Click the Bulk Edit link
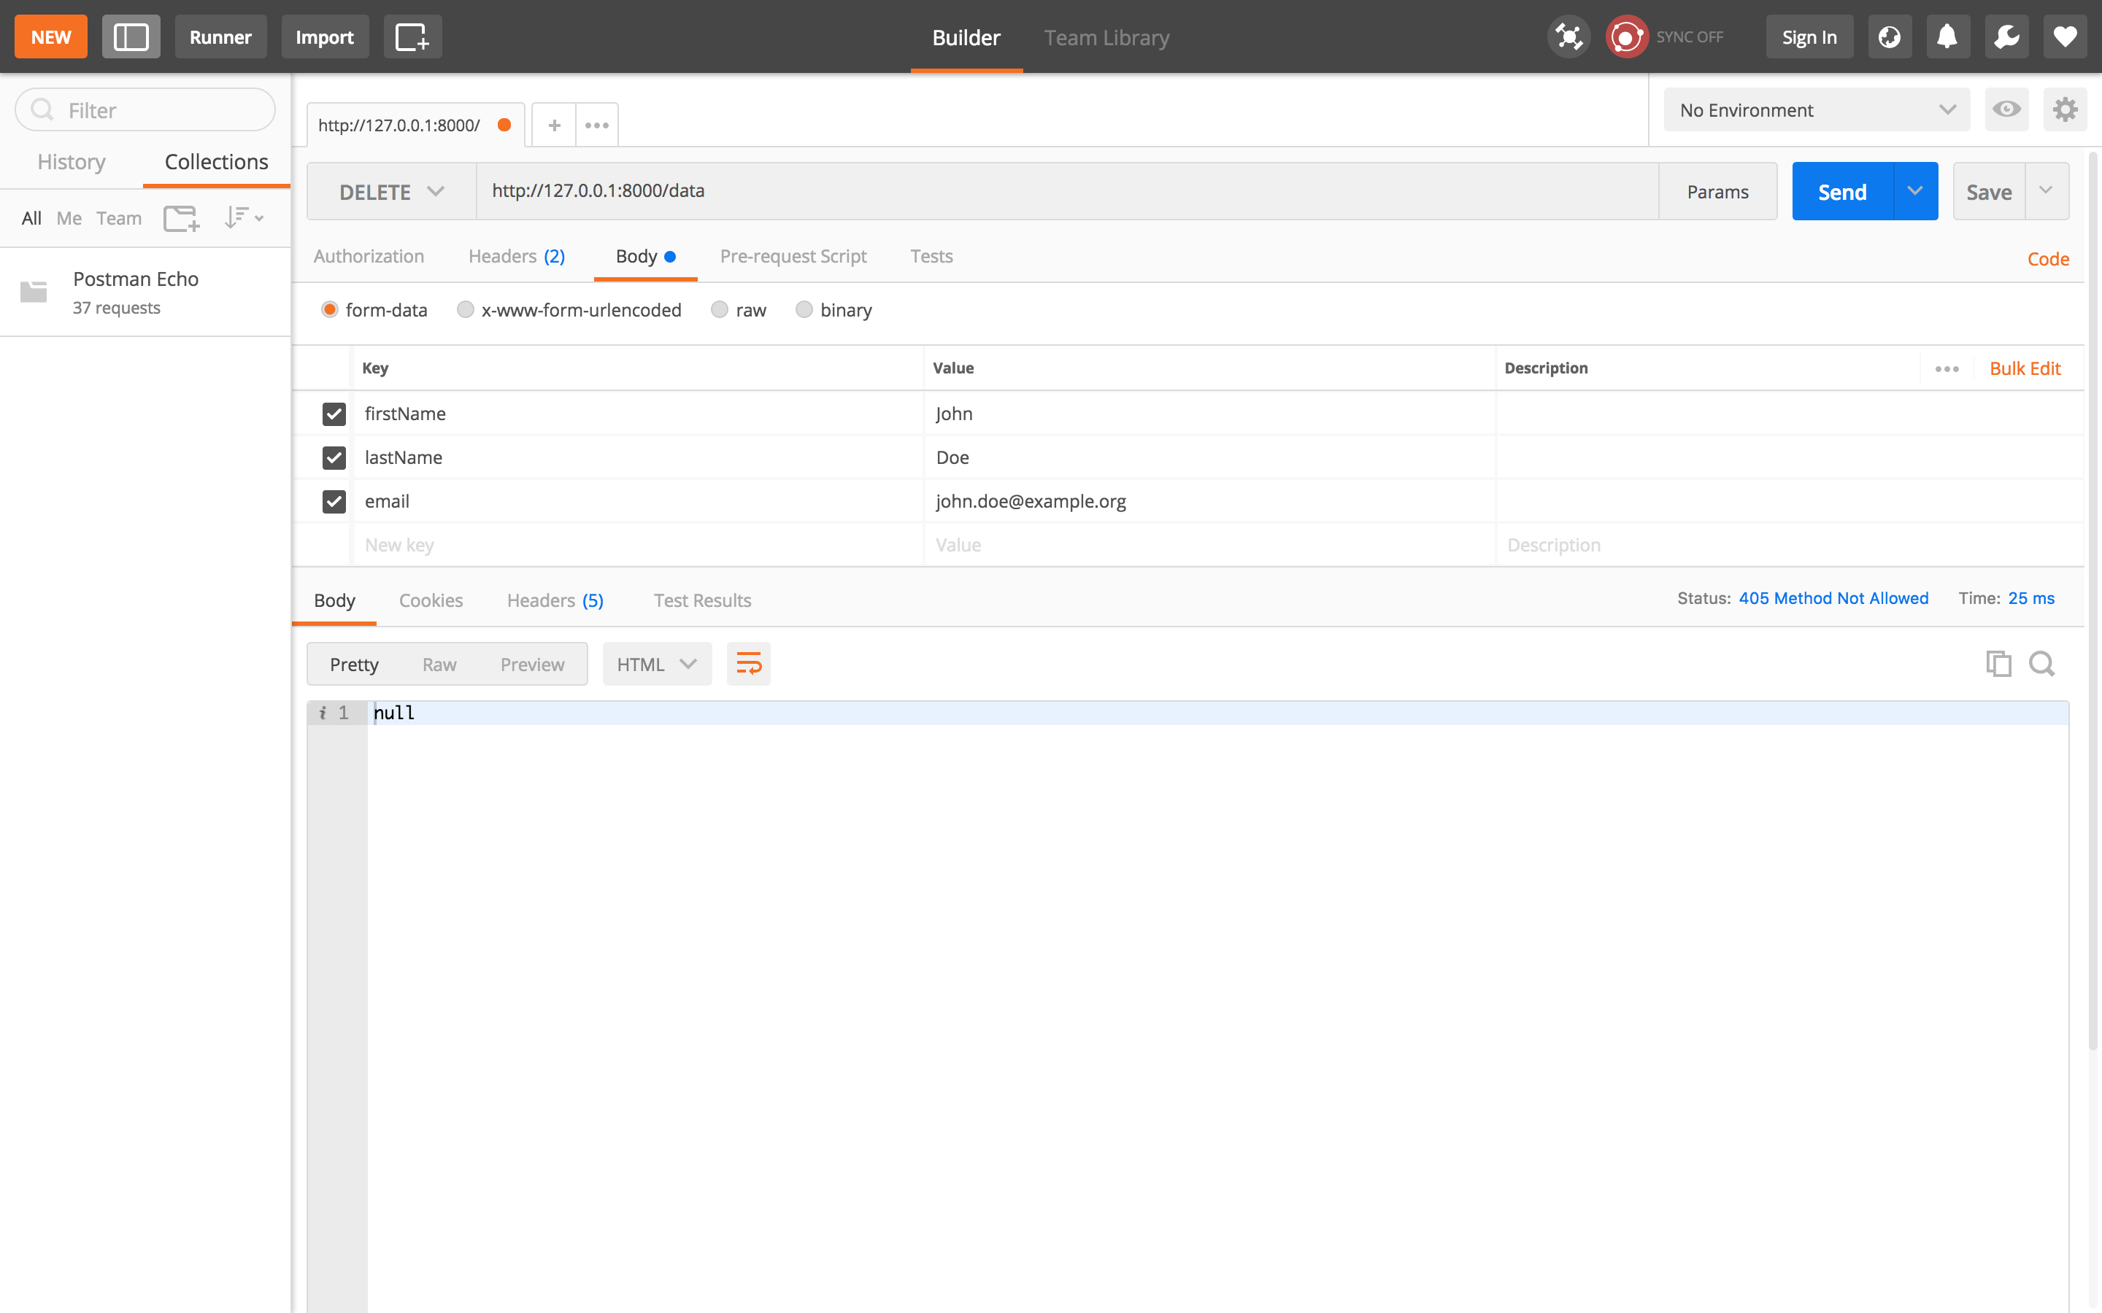The width and height of the screenshot is (2102, 1313). (x=2024, y=368)
